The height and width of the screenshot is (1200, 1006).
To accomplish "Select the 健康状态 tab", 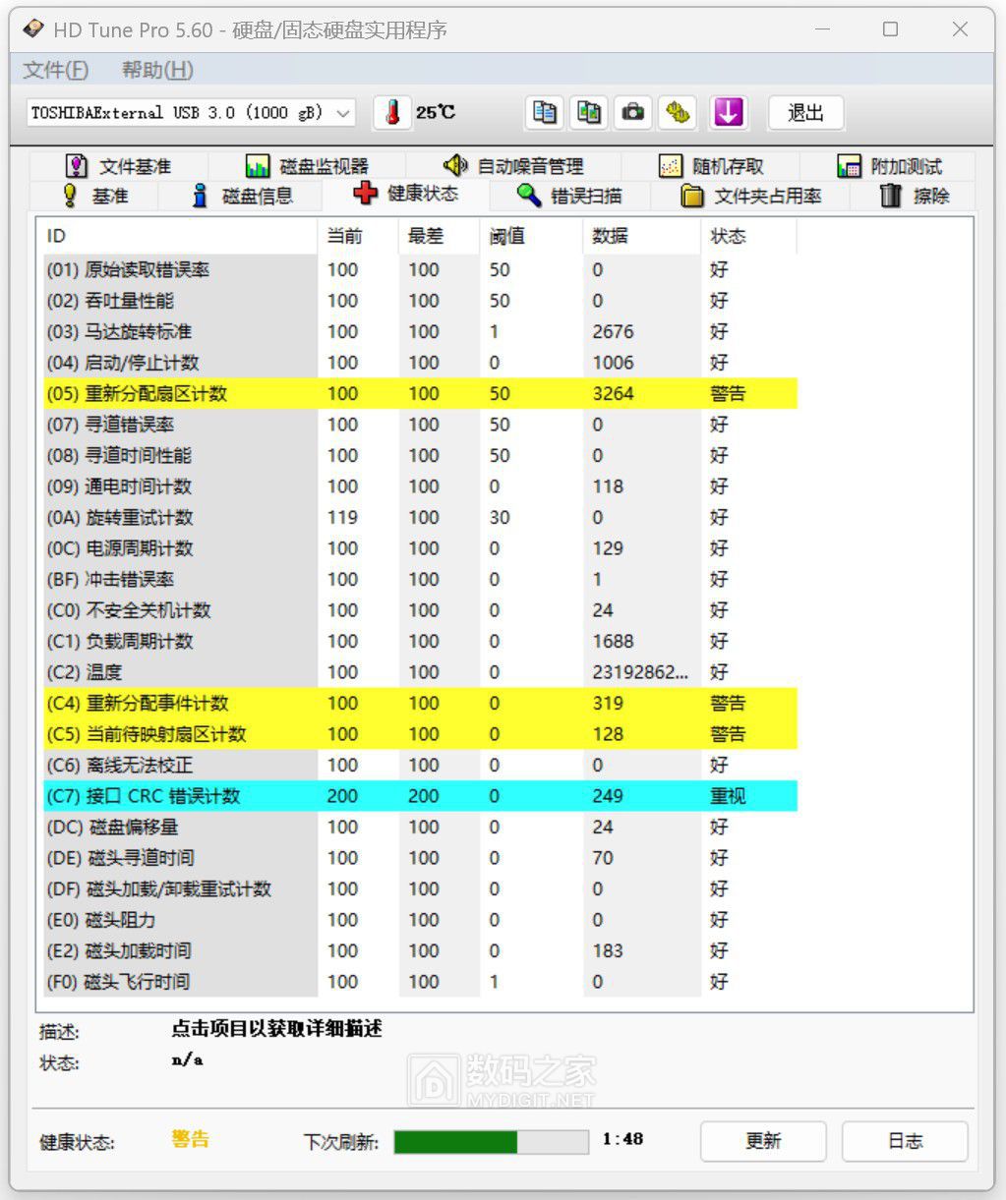I will [405, 194].
